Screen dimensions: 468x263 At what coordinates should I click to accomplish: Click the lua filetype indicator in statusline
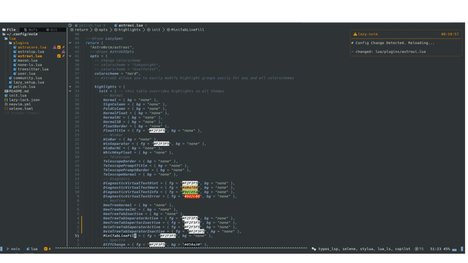[x=32, y=249]
